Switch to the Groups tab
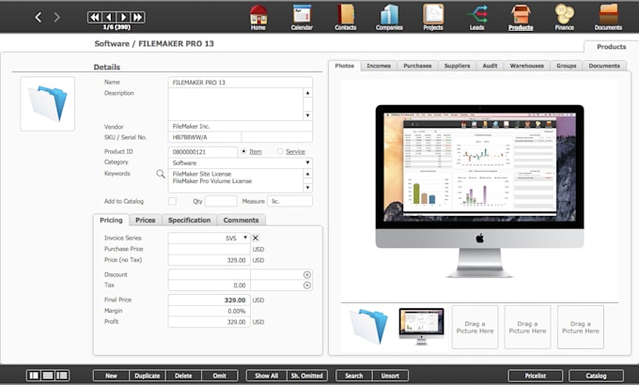This screenshot has width=639, height=385. pos(567,66)
